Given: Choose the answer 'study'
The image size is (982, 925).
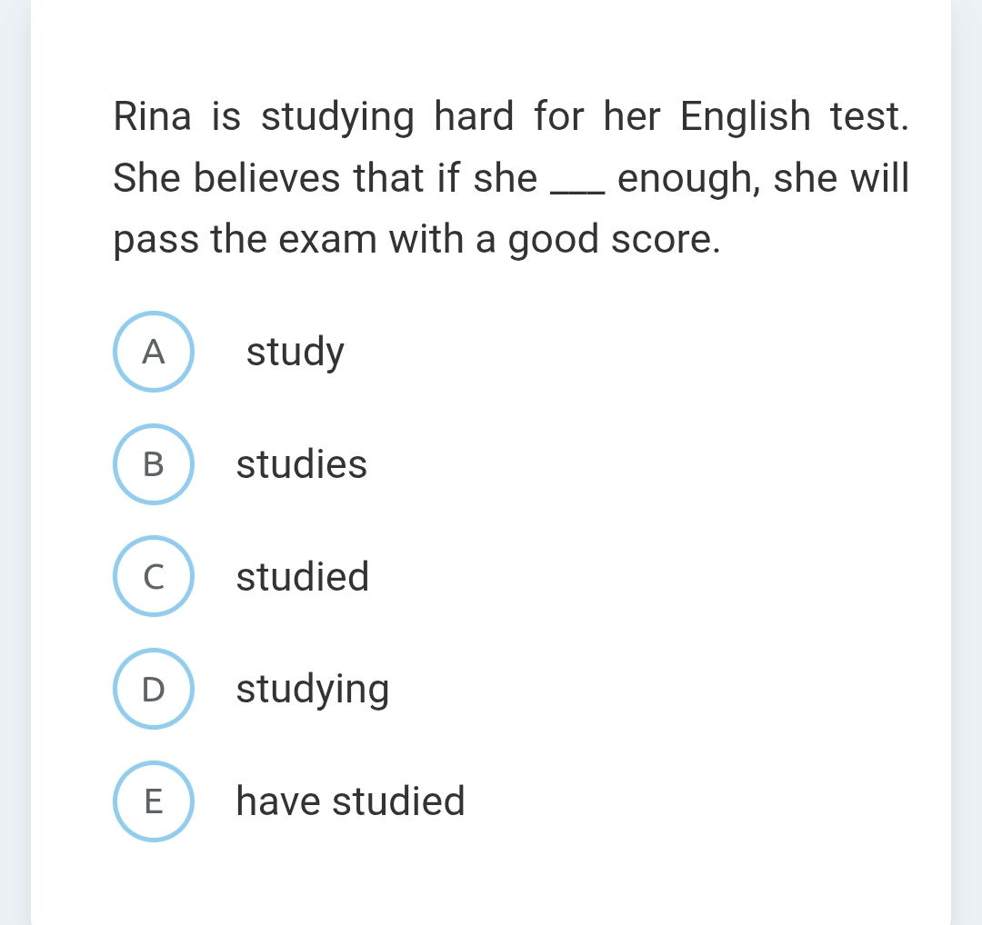Looking at the screenshot, I should 295,352.
